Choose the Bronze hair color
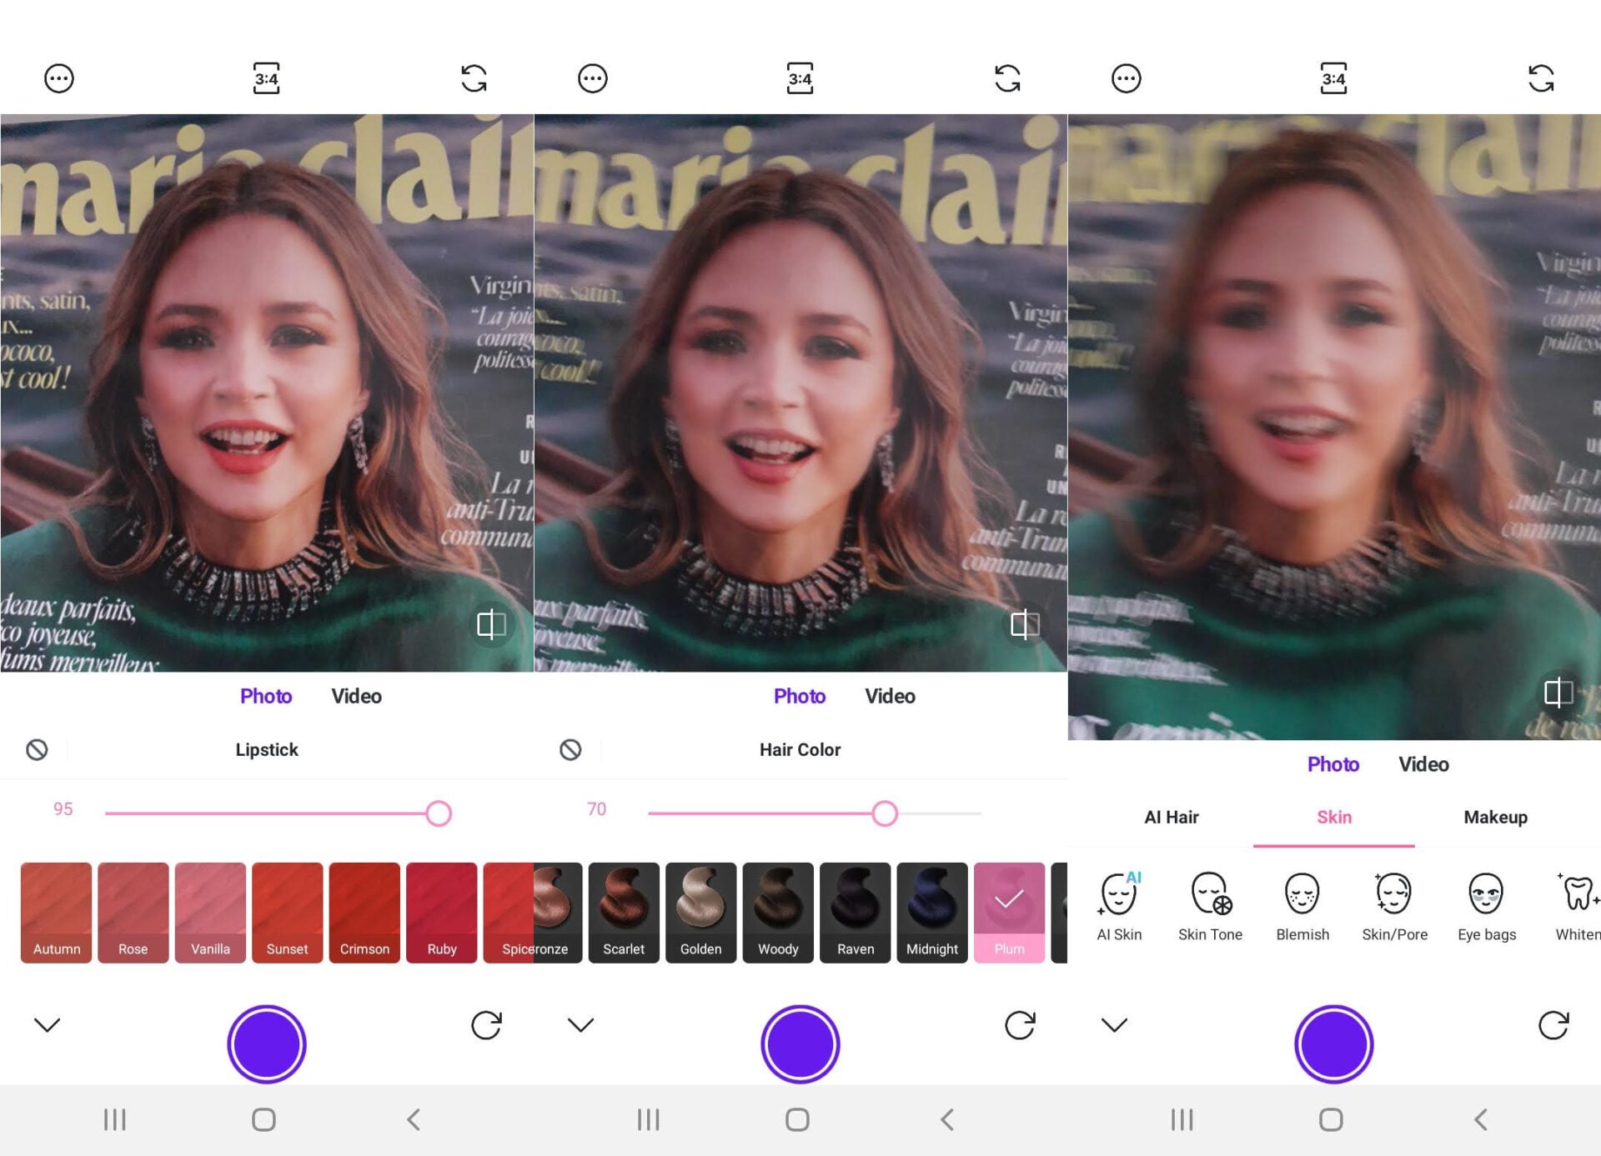The height and width of the screenshot is (1156, 1601). tap(558, 913)
